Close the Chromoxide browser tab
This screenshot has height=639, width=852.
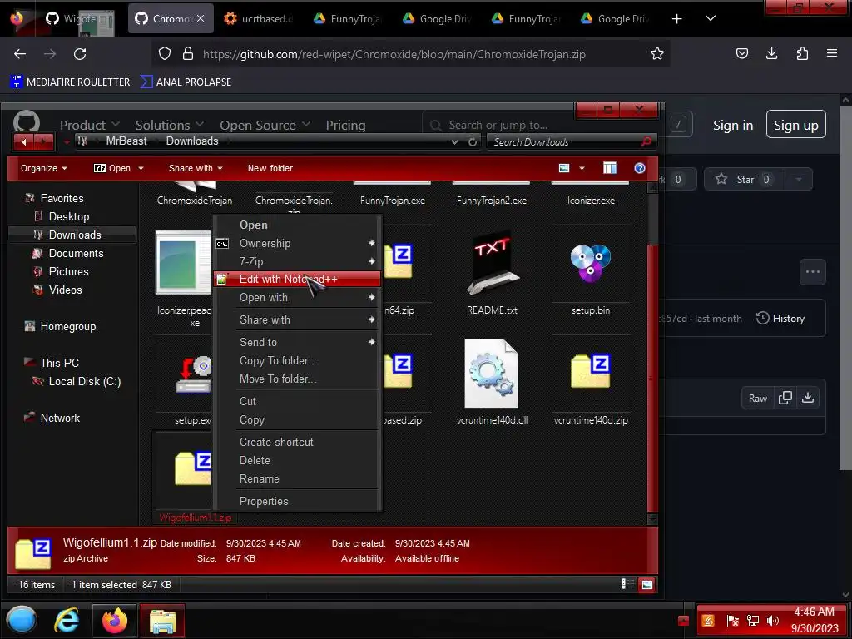[201, 18]
